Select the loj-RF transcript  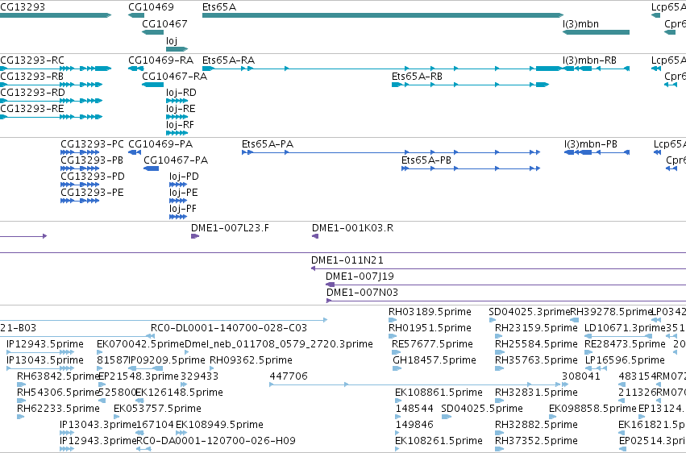[x=177, y=133]
